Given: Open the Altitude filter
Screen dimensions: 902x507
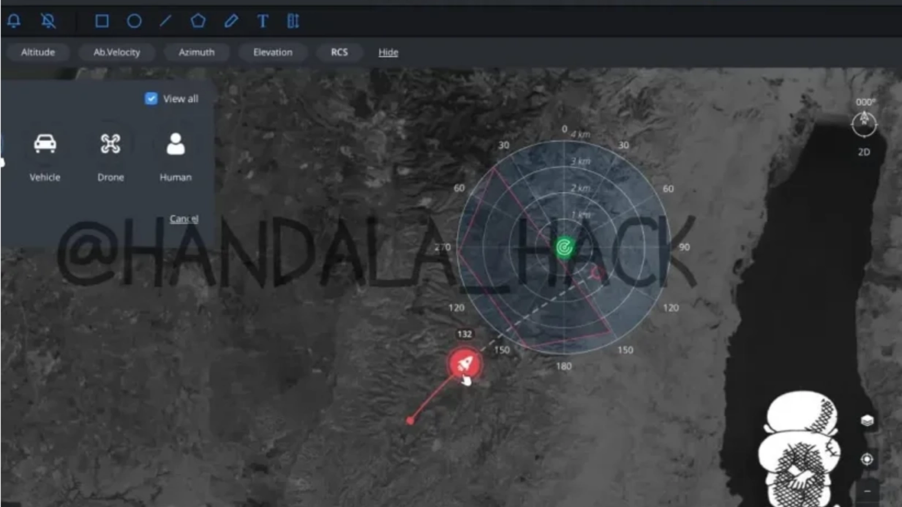Looking at the screenshot, I should pos(38,52).
